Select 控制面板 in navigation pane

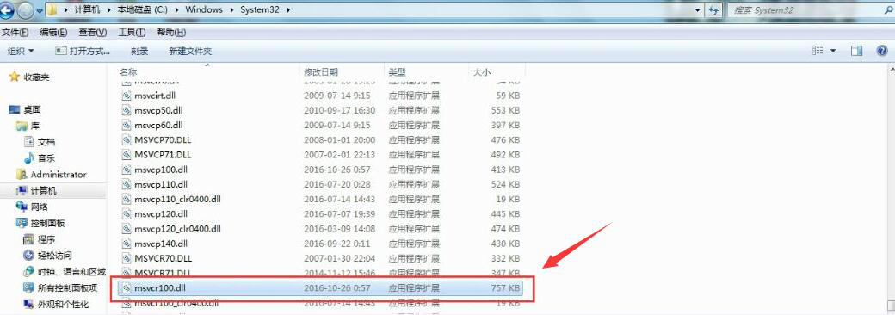[x=47, y=223]
